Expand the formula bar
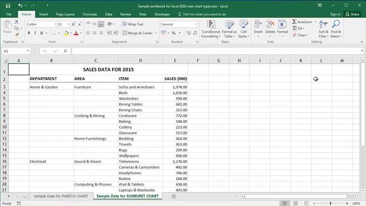366x206 pixels. [362, 51]
